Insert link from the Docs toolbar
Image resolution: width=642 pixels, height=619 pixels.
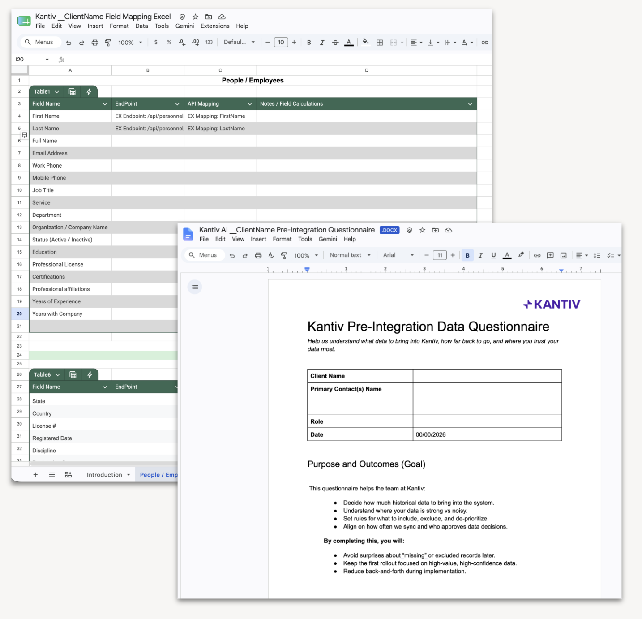[537, 255]
